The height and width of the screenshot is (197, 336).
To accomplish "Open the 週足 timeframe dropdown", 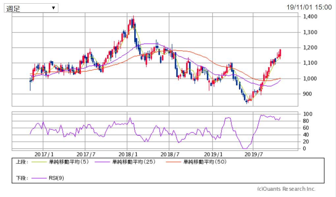I will (x=31, y=8).
